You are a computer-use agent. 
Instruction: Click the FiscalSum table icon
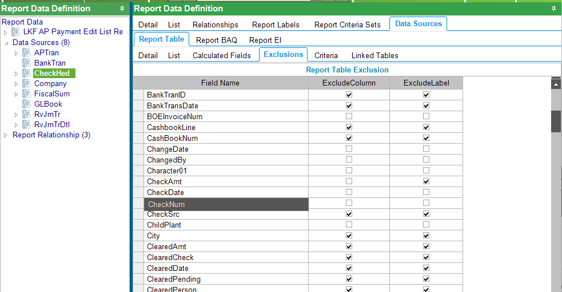click(x=26, y=94)
